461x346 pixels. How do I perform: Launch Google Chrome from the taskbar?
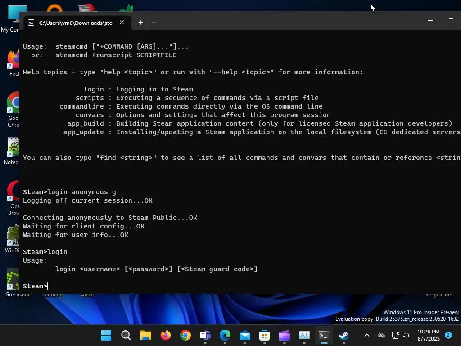(185, 335)
